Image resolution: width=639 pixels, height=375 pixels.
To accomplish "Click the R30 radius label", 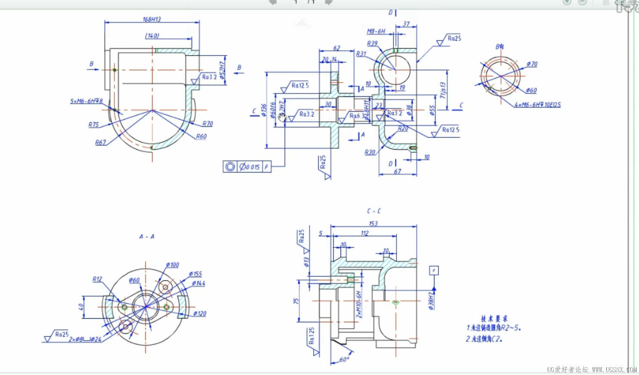I will click(370, 152).
